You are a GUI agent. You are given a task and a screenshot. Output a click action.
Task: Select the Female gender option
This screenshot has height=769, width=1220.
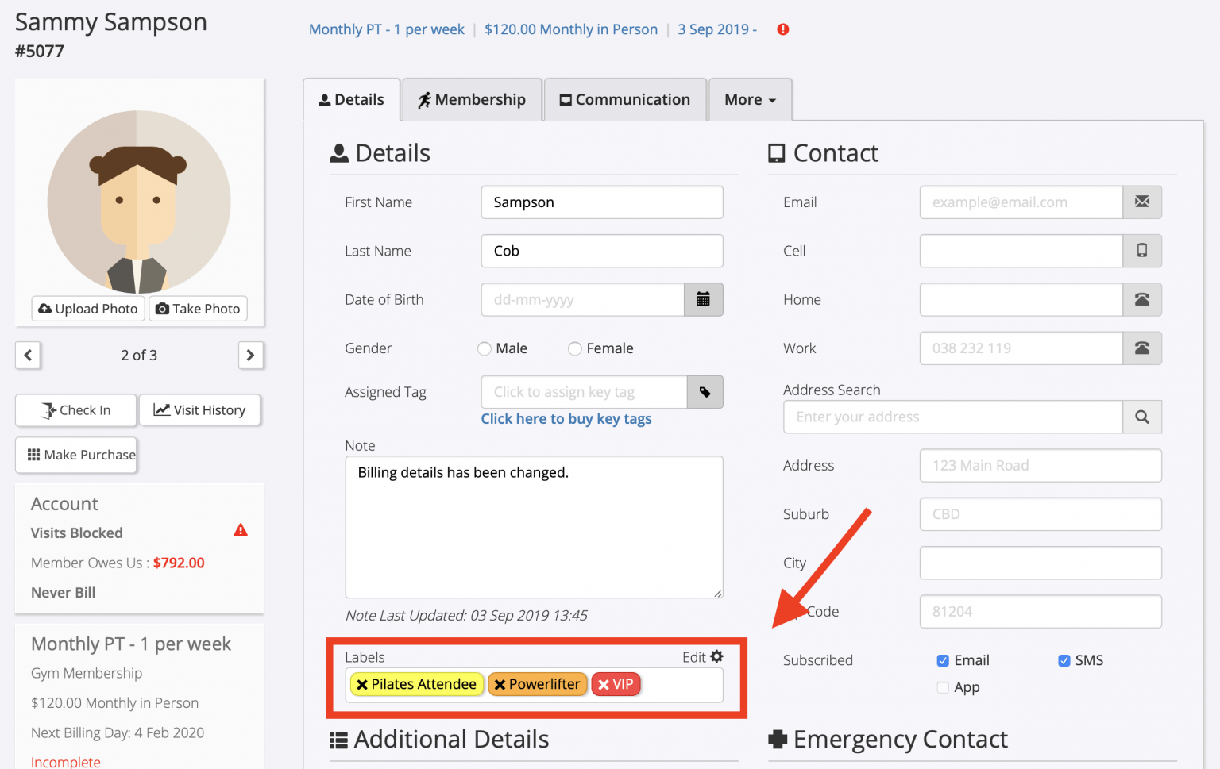[x=574, y=348]
